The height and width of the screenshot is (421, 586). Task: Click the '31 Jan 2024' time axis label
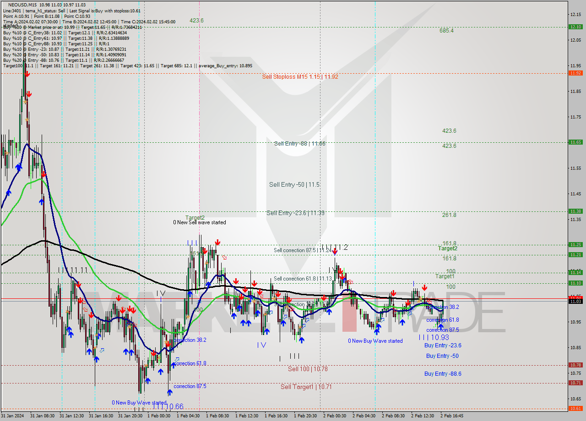click(x=12, y=416)
